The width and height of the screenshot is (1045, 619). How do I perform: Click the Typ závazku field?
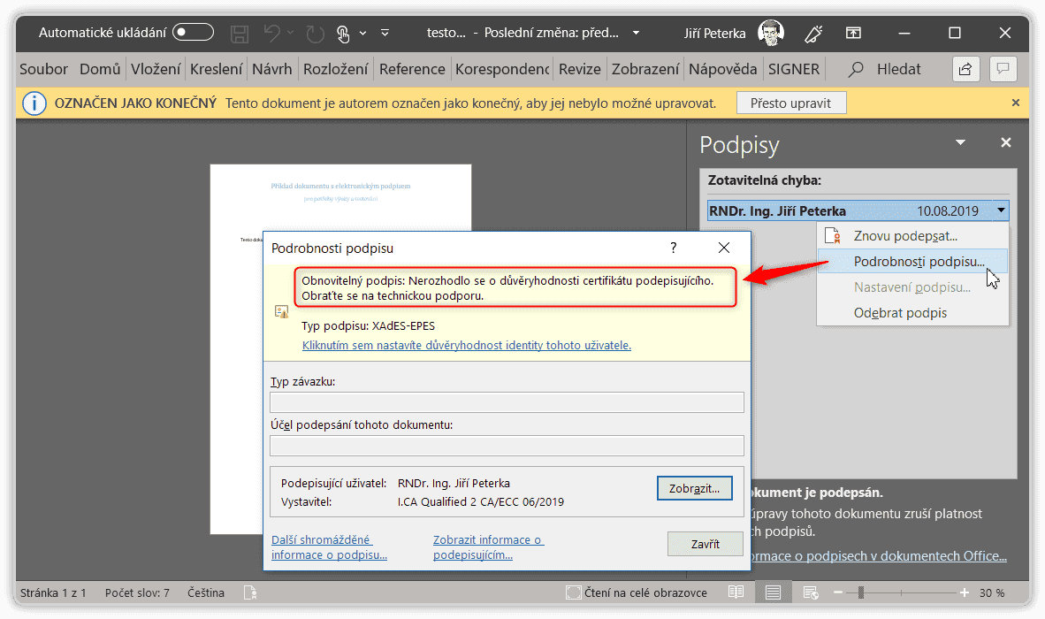pyautogui.click(x=507, y=402)
